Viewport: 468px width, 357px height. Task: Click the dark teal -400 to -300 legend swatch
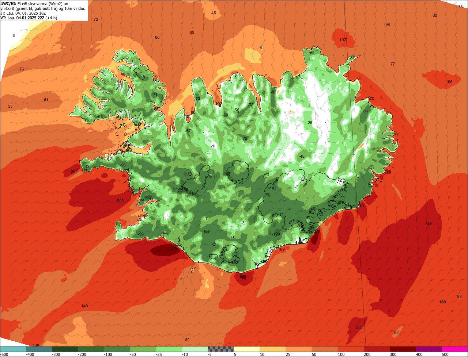tap(39, 349)
